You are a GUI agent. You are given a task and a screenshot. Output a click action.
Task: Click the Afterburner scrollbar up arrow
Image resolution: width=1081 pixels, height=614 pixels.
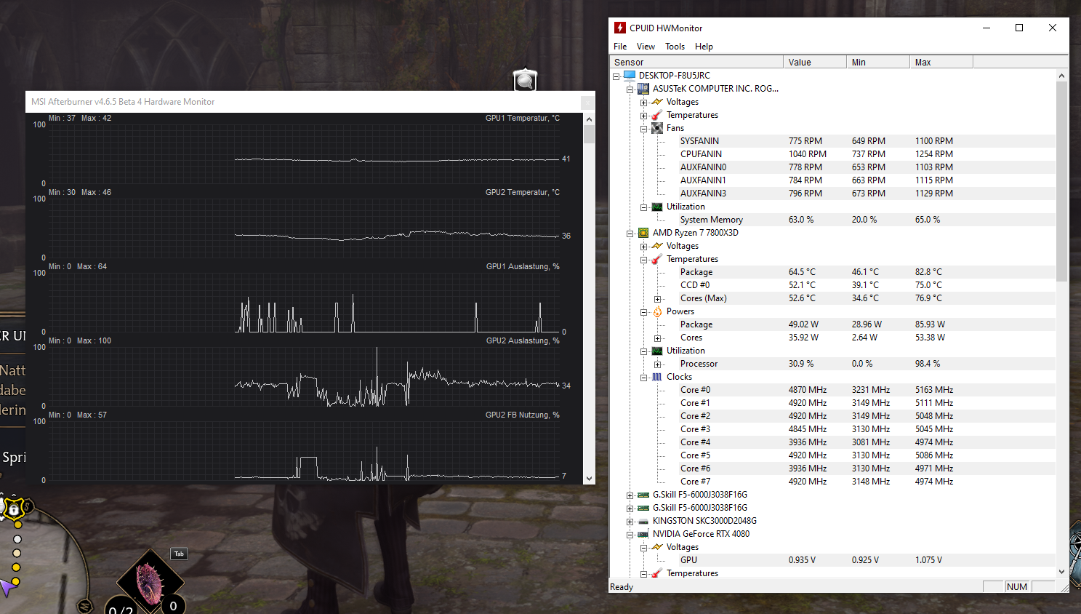pyautogui.click(x=589, y=119)
